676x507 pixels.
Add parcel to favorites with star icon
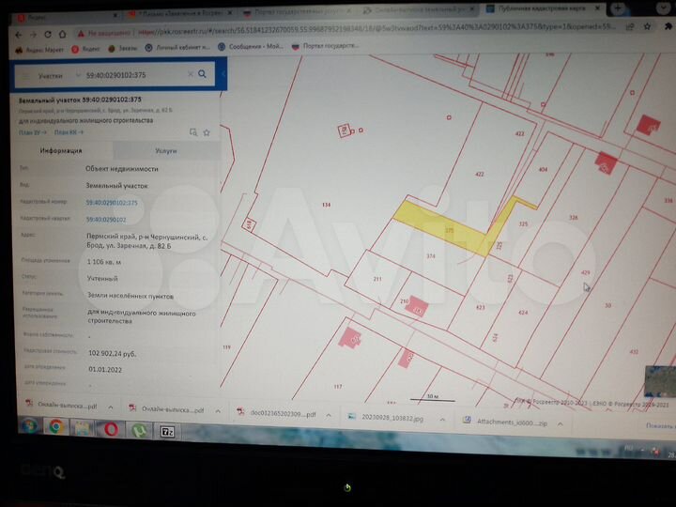click(x=207, y=132)
